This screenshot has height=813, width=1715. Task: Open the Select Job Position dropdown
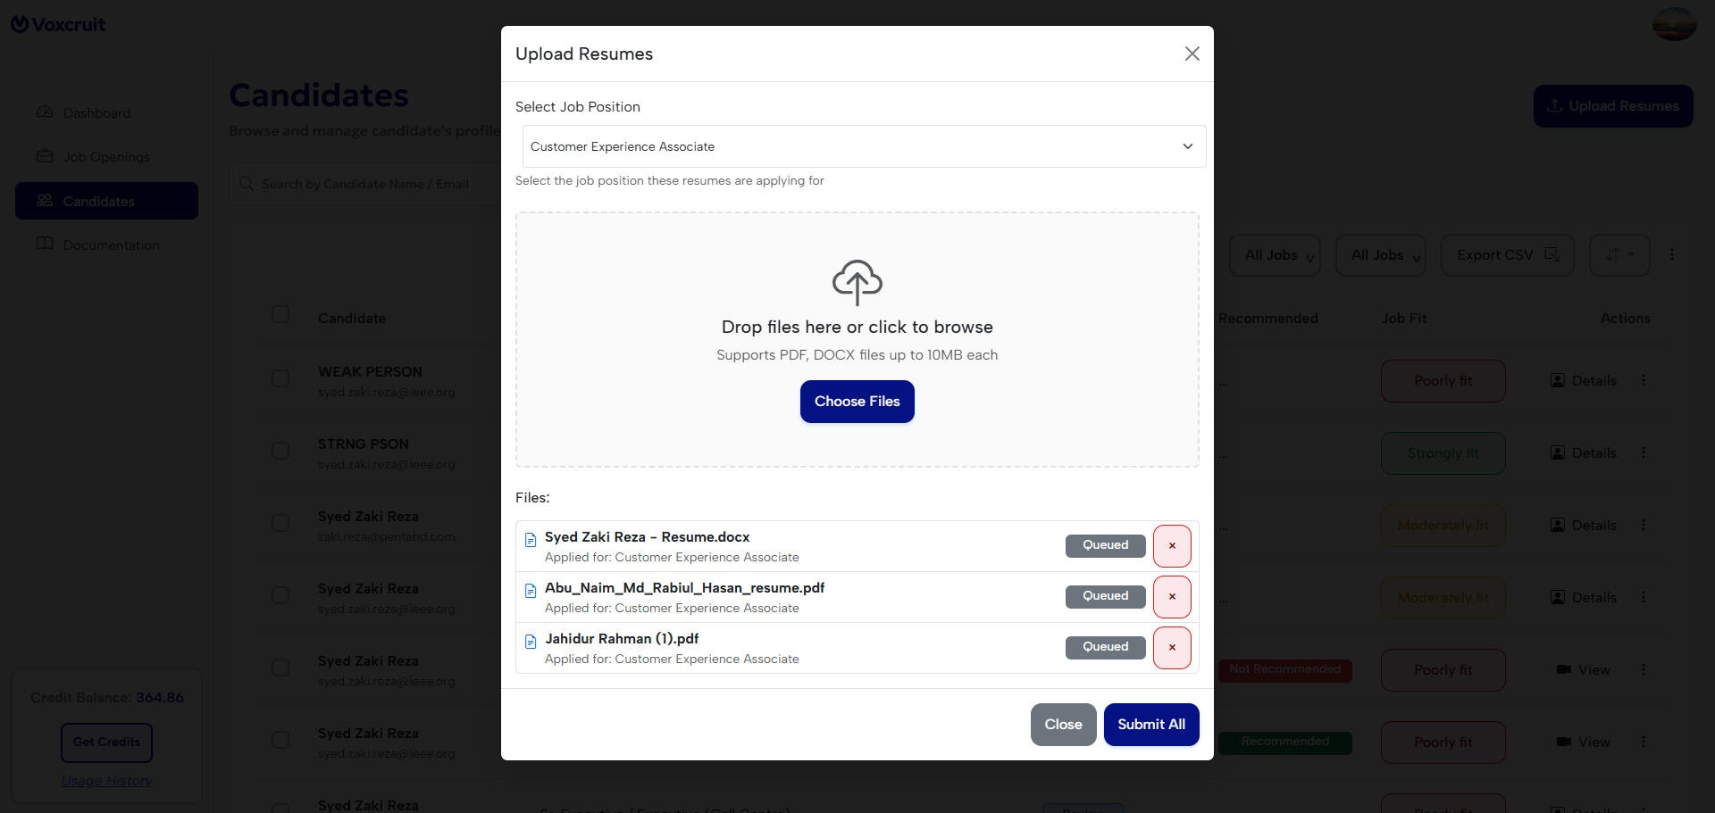[x=864, y=146]
